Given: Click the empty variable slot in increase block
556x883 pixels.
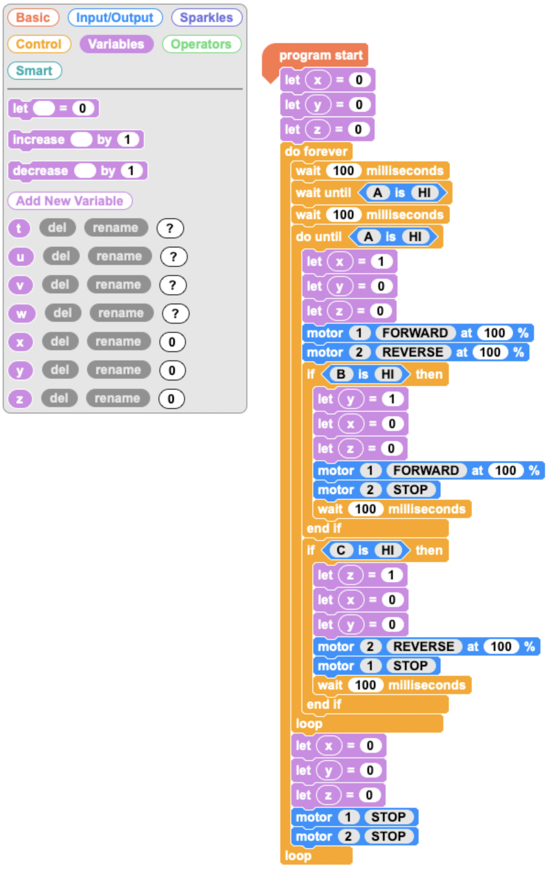Looking at the screenshot, I should click(82, 139).
